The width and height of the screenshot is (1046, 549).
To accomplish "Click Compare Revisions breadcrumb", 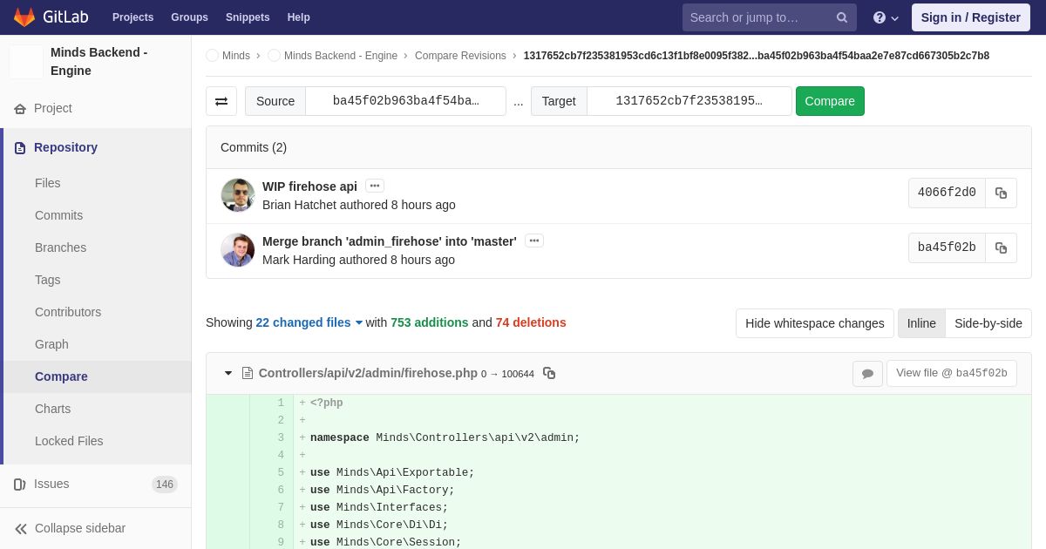I will tap(460, 56).
